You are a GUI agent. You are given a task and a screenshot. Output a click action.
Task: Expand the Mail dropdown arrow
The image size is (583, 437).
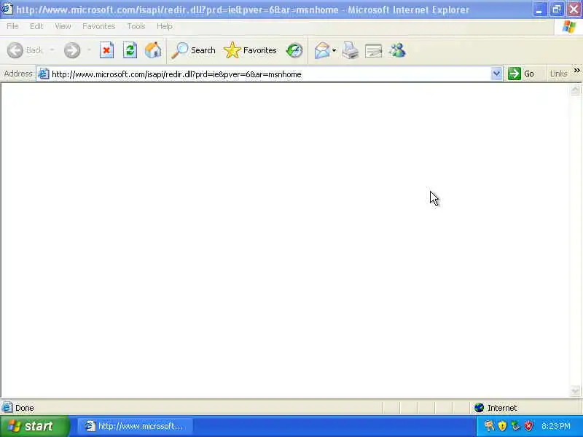point(334,50)
